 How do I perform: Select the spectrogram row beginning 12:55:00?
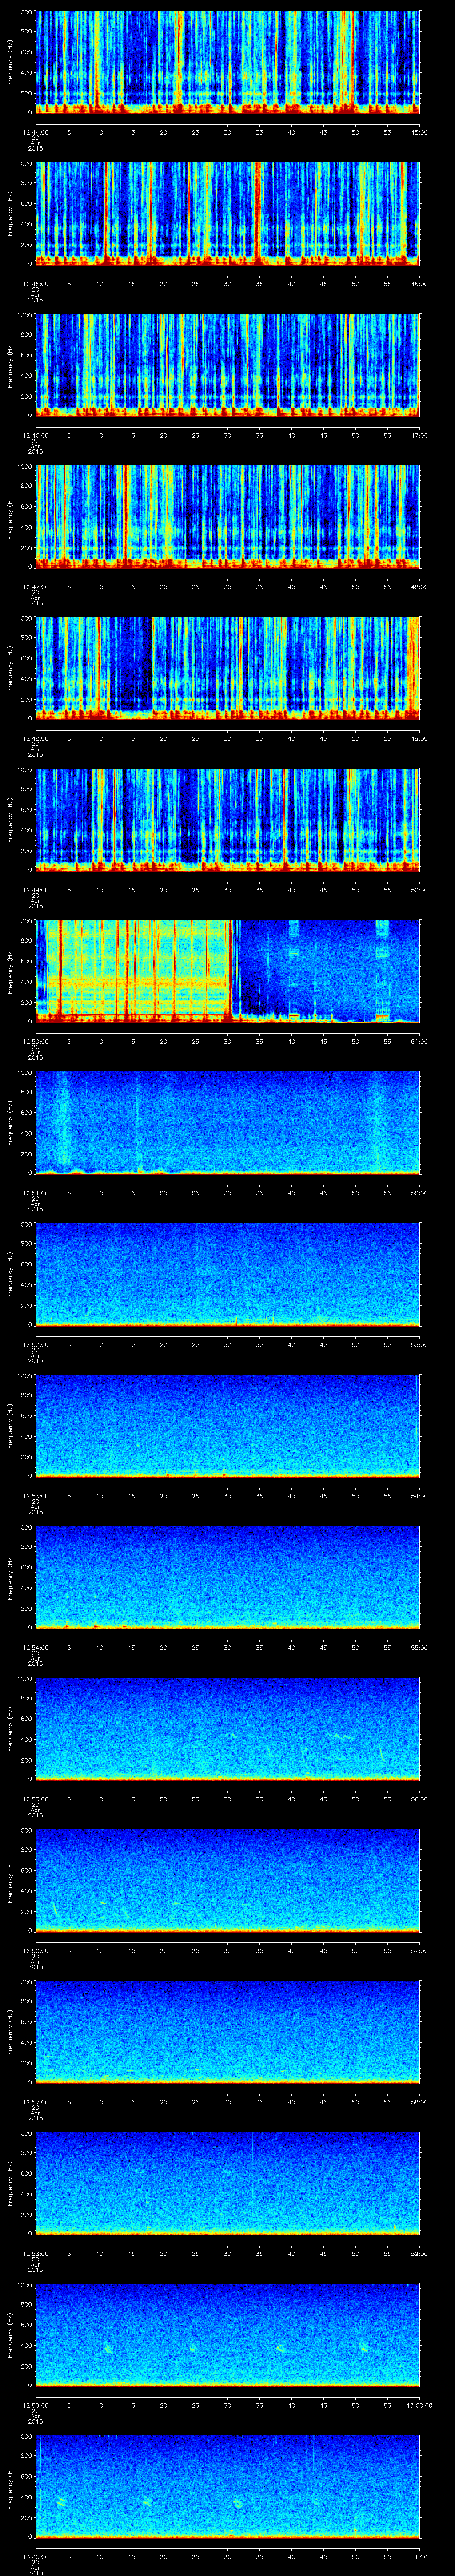click(x=227, y=1728)
